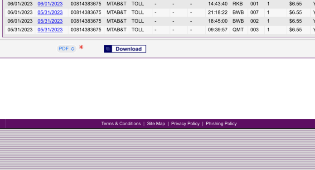Open Terms & Conditions footer link
Viewport: 315px width, 170px height.
coord(121,124)
